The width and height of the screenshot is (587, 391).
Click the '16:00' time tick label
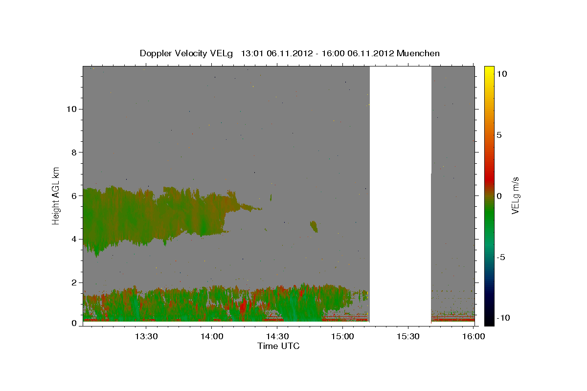point(474,336)
